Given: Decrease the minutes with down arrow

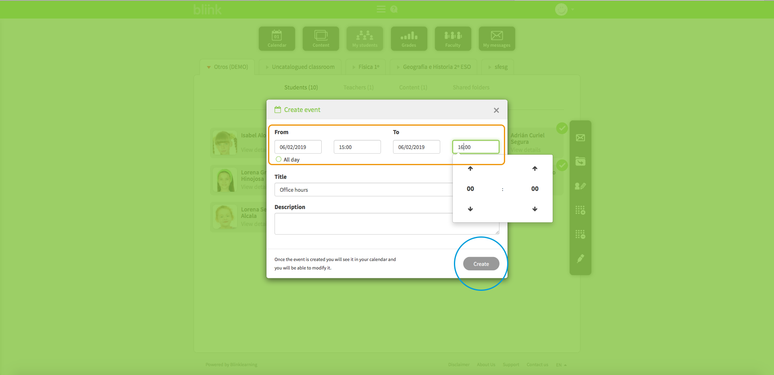Looking at the screenshot, I should click(x=535, y=209).
